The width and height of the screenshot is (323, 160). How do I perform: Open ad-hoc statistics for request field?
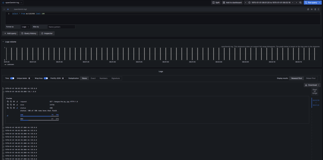(17, 101)
